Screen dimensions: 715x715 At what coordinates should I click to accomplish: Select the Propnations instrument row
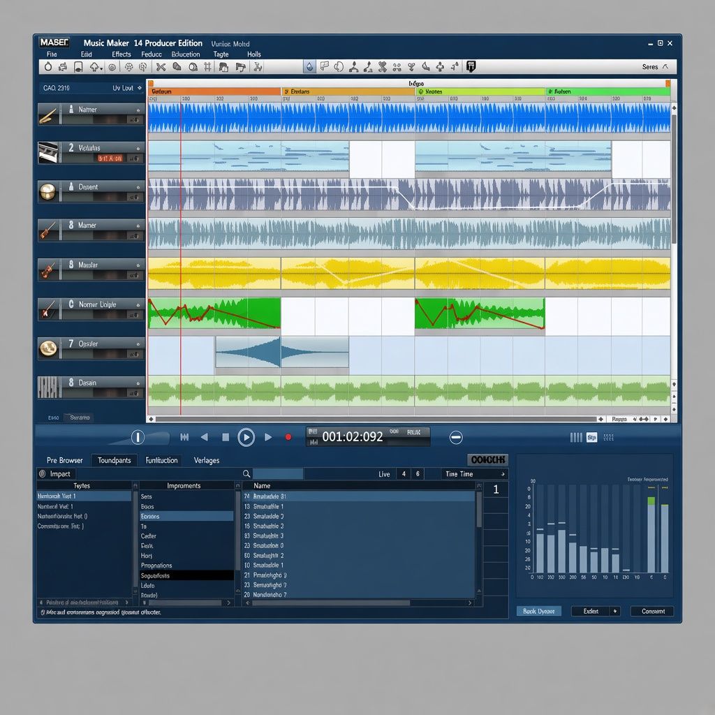point(186,566)
